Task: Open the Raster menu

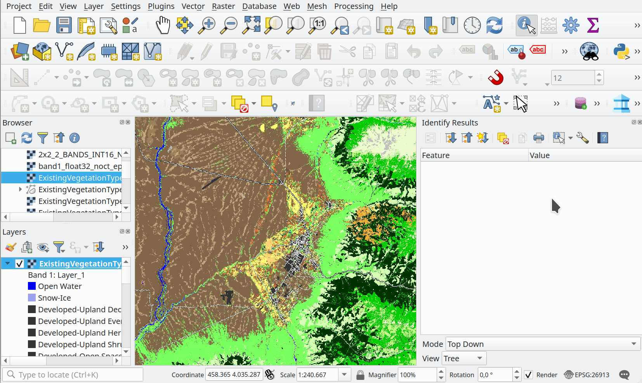Action: pyautogui.click(x=223, y=6)
